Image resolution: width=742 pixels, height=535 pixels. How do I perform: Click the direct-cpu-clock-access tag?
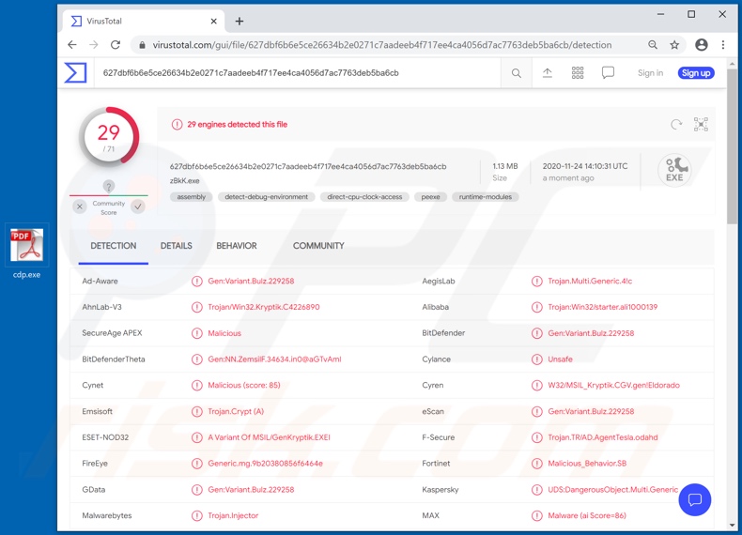click(364, 197)
